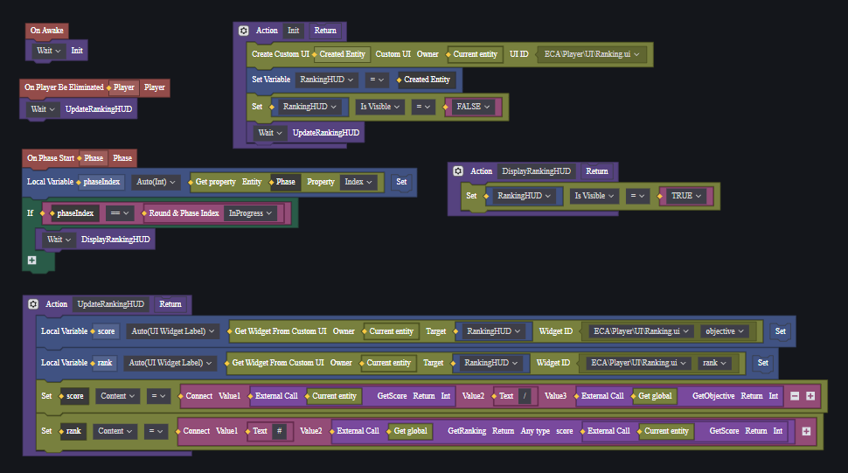This screenshot has height=473, width=848.
Task: Click the Return label on the Init action
Action: pyautogui.click(x=324, y=31)
